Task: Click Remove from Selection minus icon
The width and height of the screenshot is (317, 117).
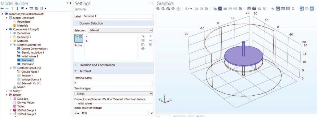Action: point(150,40)
